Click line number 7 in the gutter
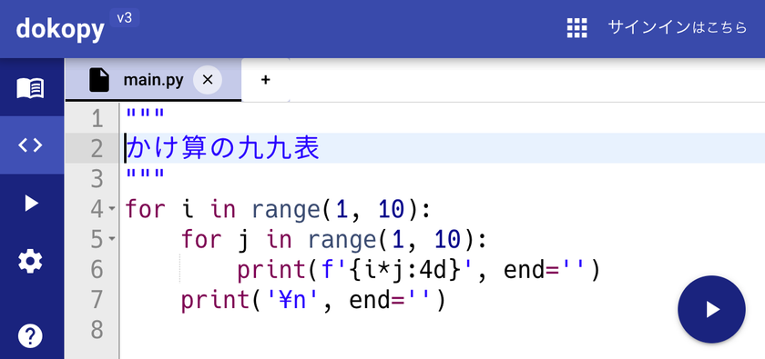The image size is (765, 359). pyautogui.click(x=97, y=300)
